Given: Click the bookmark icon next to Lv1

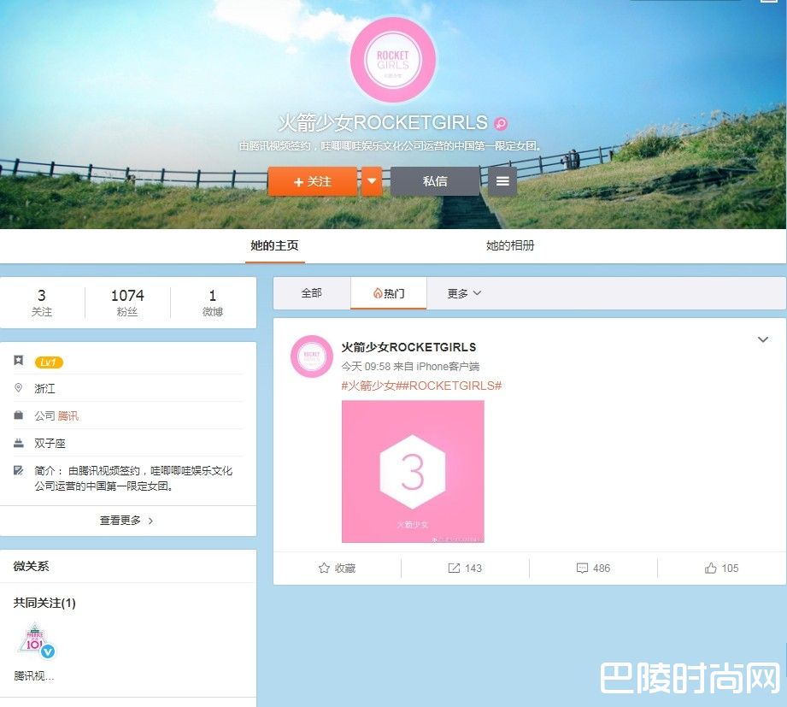Looking at the screenshot, I should coord(19,360).
